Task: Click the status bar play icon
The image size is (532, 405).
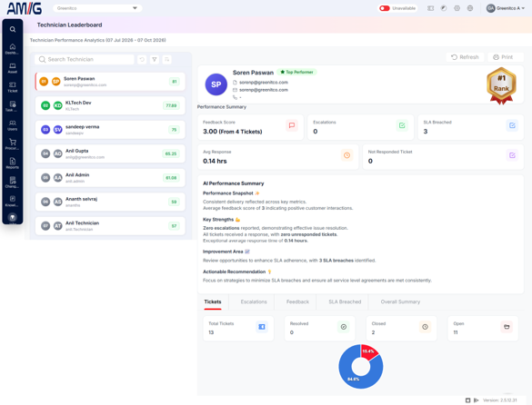Action: 476,400
